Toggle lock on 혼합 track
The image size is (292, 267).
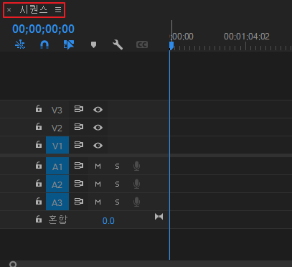[39, 219]
